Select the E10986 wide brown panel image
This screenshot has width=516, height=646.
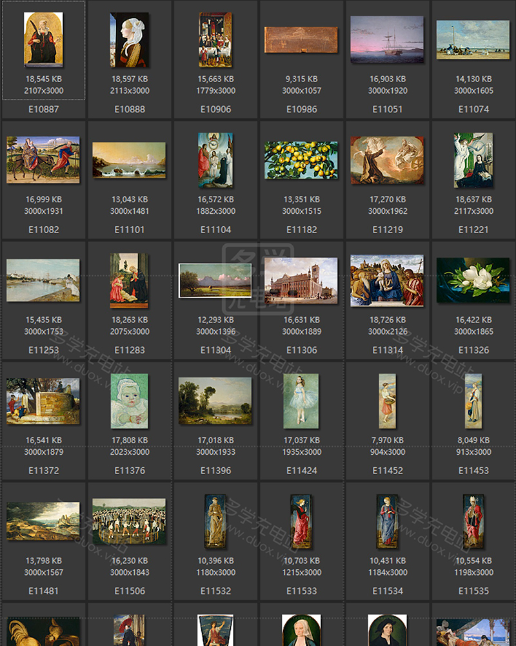click(301, 39)
